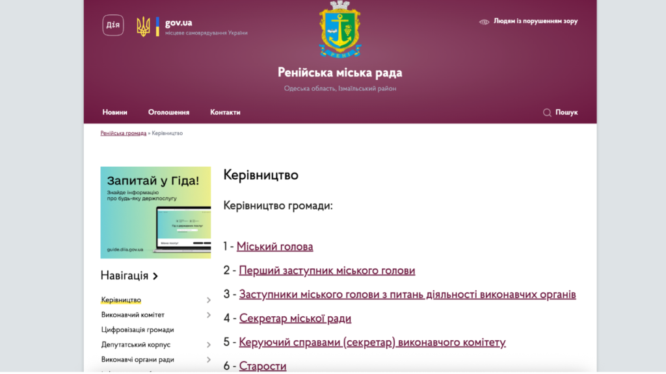Open the Секретар міської ради link
The height and width of the screenshot is (374, 666).
(x=295, y=318)
